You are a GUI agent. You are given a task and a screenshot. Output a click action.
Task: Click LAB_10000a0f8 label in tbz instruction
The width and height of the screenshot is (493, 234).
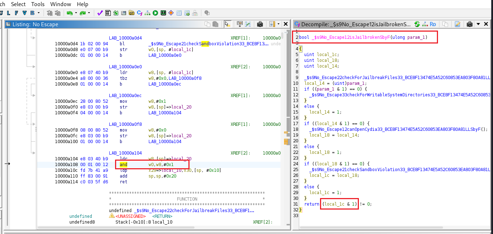pyautogui.click(x=186, y=78)
